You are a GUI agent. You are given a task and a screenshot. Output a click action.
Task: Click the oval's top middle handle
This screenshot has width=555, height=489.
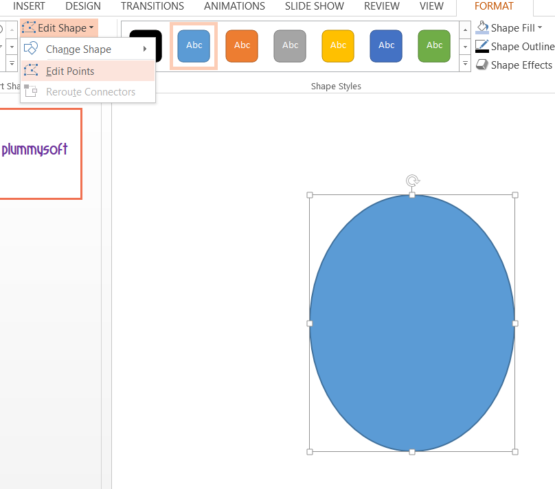[x=412, y=195]
